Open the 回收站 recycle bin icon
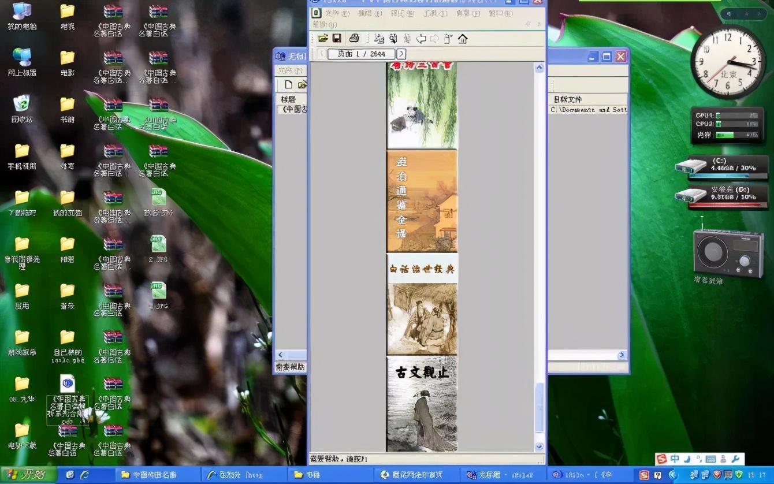Viewport: 774px width, 484px height. click(22, 109)
